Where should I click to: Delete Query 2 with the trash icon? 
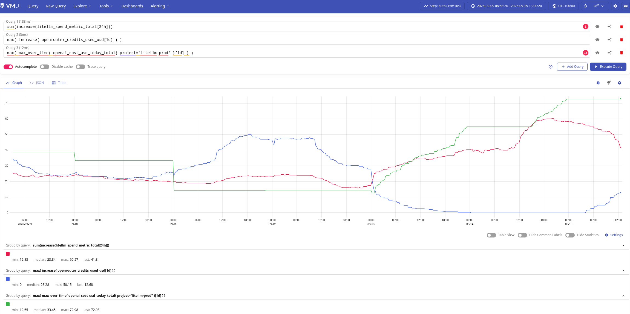[622, 40]
